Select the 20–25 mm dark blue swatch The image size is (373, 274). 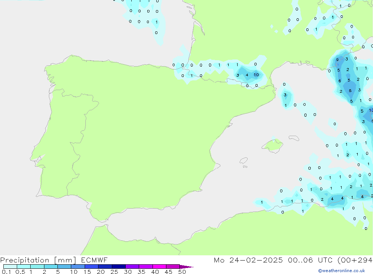[105, 267]
